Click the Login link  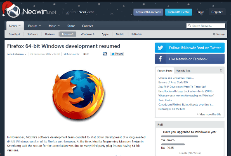coord(200,12)
